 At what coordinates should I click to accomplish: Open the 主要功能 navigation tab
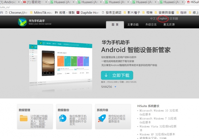133,25
